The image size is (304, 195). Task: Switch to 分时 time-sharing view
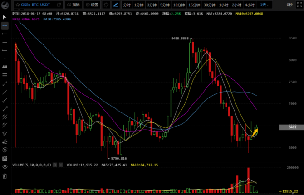point(127,5)
